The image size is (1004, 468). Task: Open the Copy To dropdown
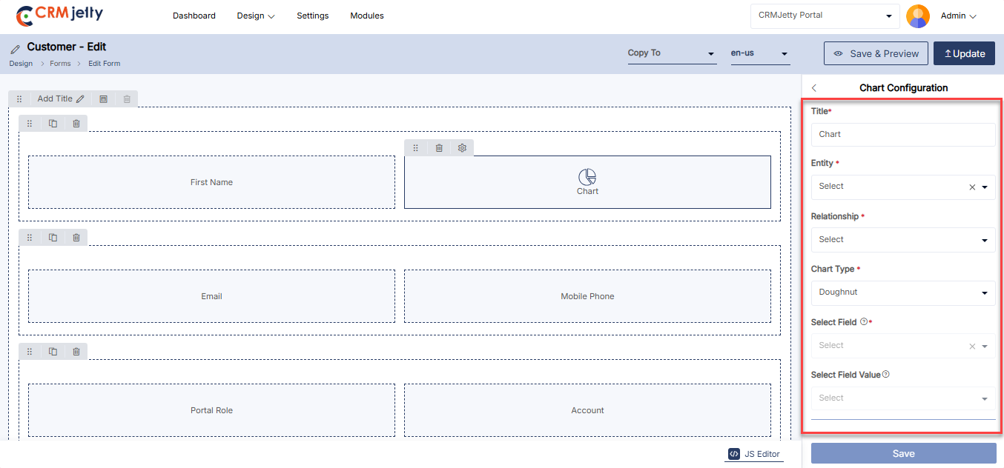(672, 53)
